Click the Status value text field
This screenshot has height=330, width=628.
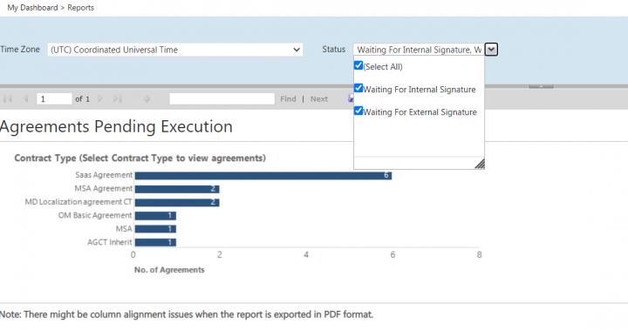[x=419, y=50]
